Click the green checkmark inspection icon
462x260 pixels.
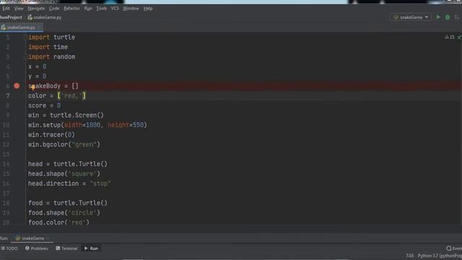coord(459,37)
